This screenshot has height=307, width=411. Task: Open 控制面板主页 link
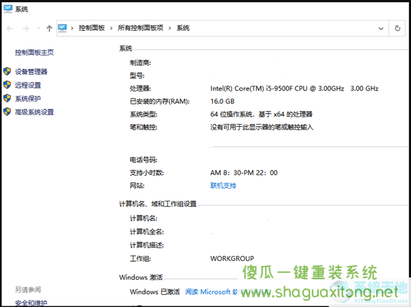34,53
